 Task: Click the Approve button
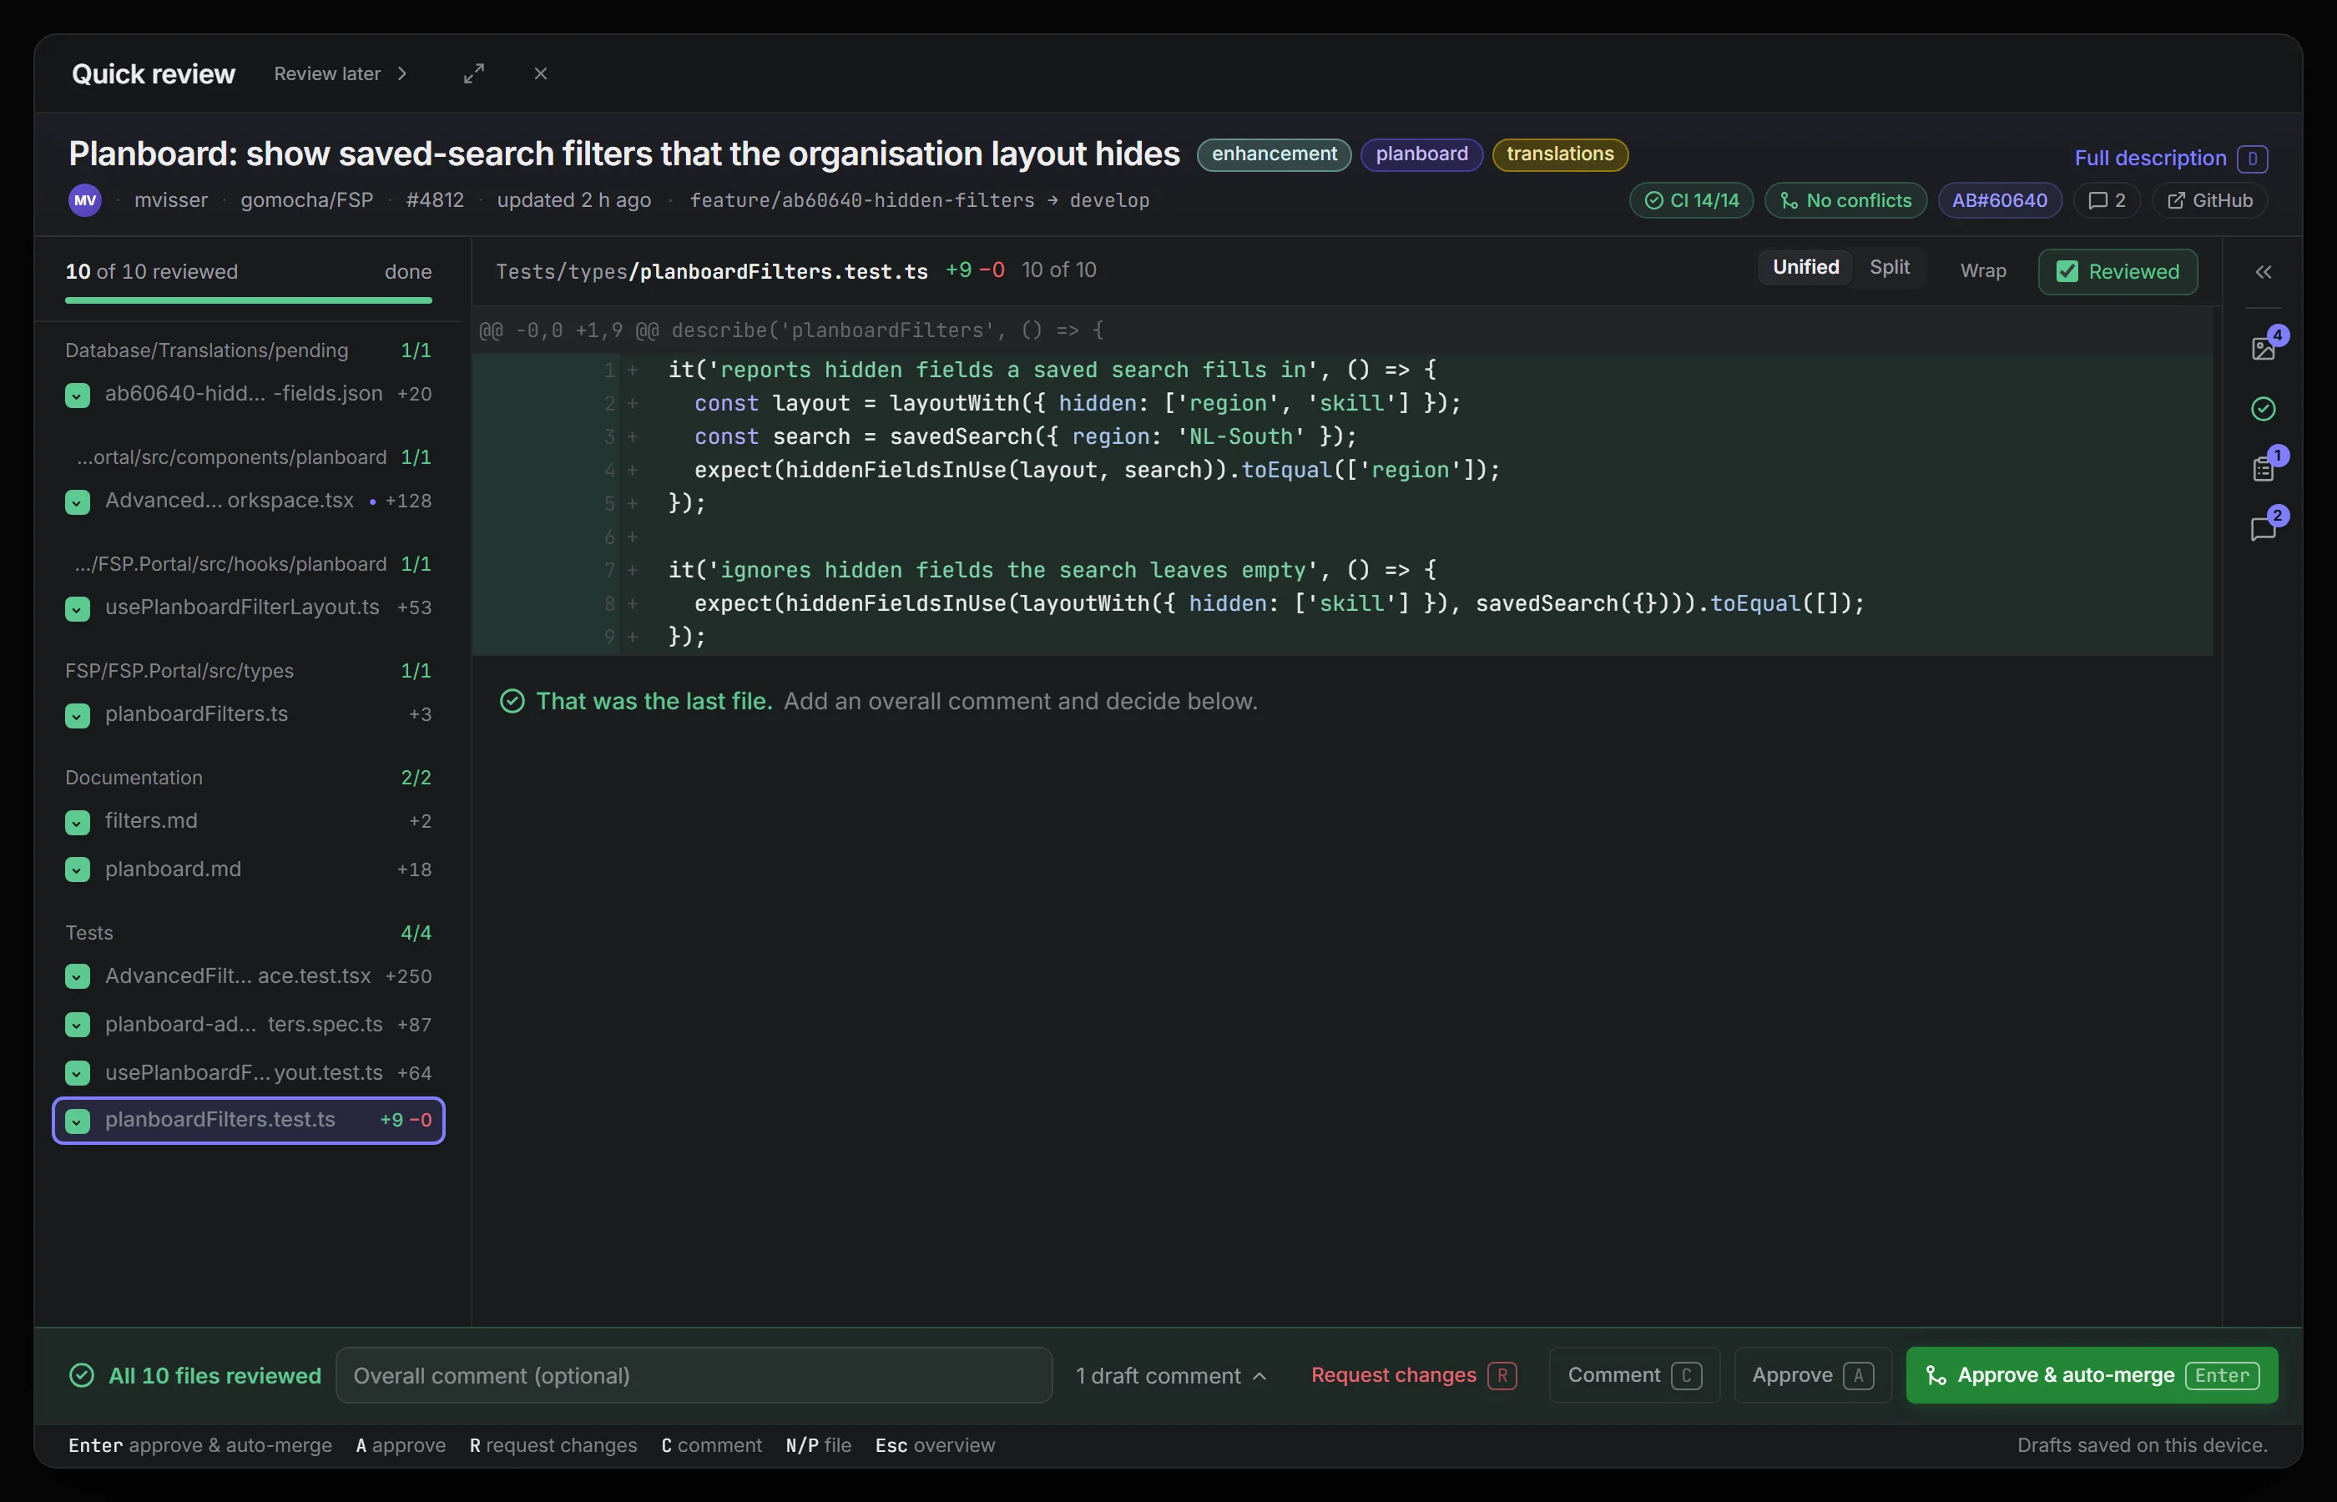(1812, 1375)
